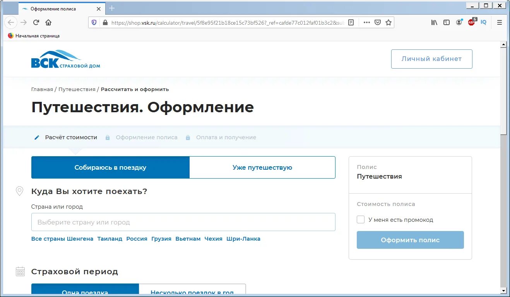Image resolution: width=510 pixels, height=297 pixels.
Task: Close the Оформление полиса tab
Action: click(99, 8)
